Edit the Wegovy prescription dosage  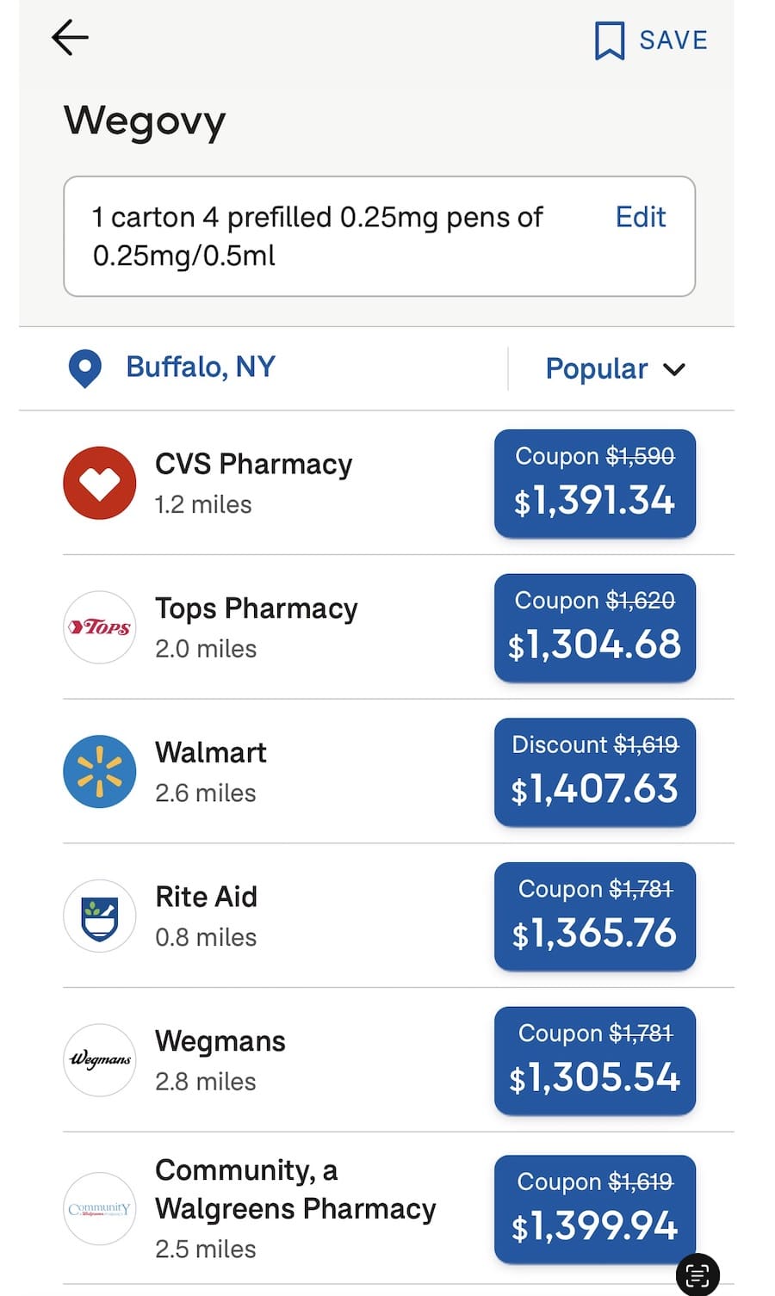[641, 217]
